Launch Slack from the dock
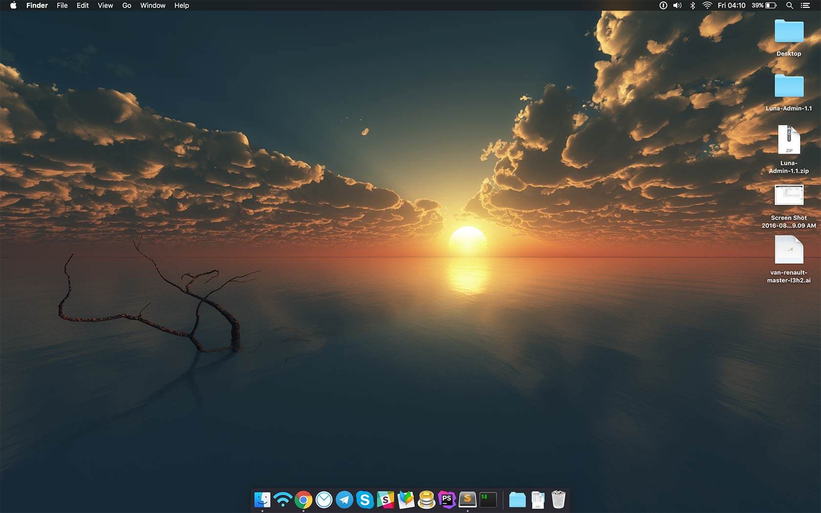 (386, 500)
